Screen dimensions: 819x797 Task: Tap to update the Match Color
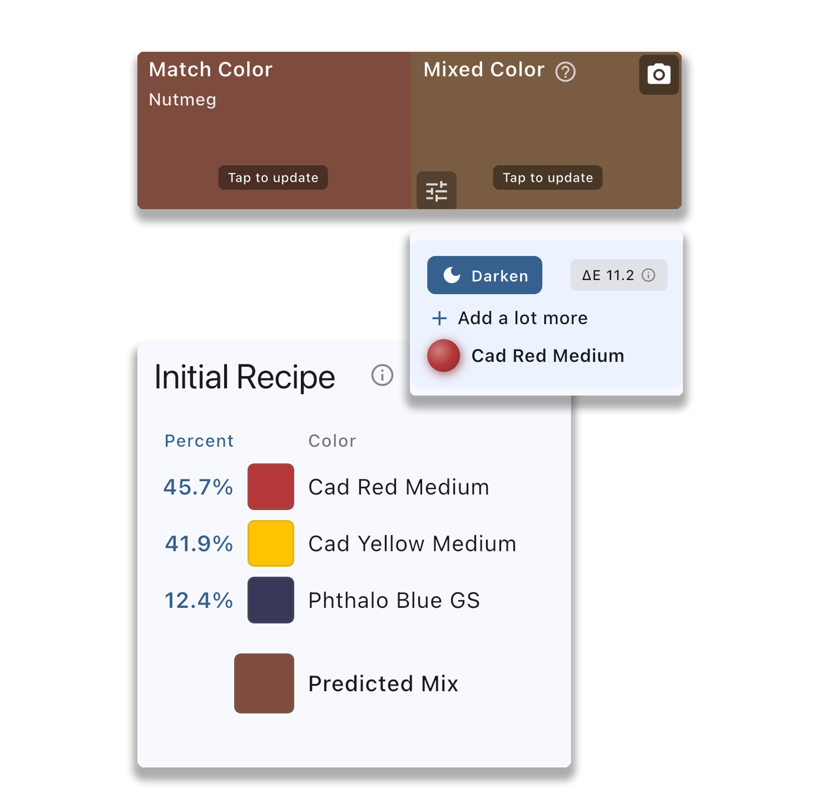tap(272, 178)
